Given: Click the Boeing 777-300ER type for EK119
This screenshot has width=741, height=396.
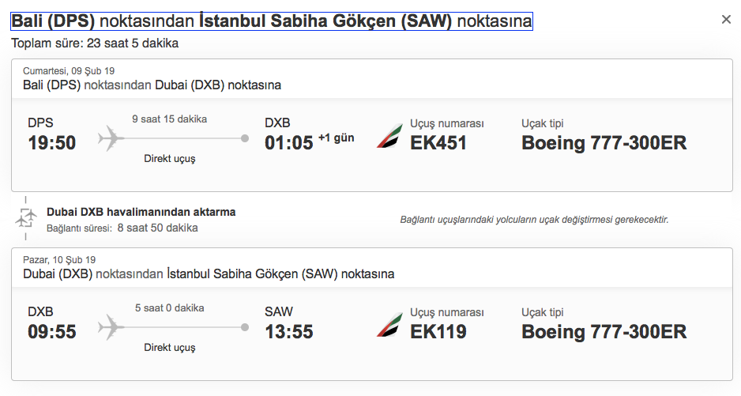Looking at the screenshot, I should [604, 331].
